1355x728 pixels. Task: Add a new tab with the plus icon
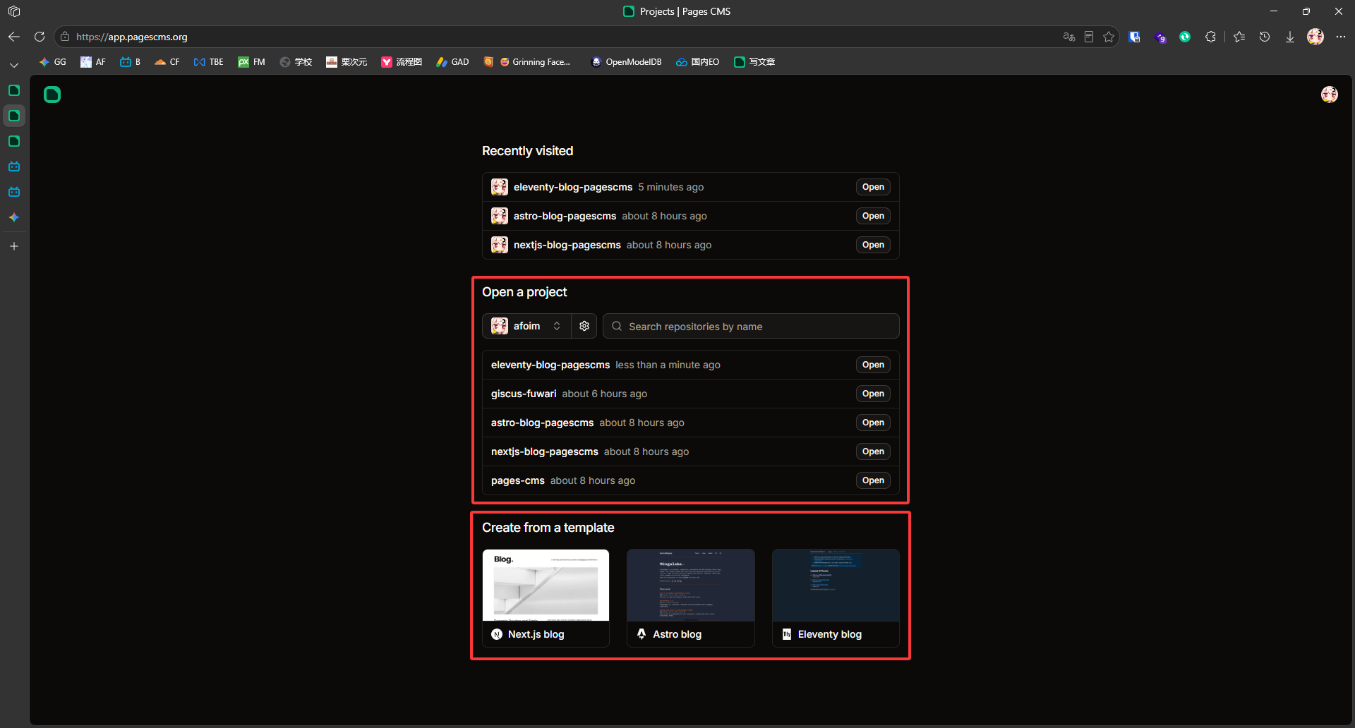tap(14, 246)
